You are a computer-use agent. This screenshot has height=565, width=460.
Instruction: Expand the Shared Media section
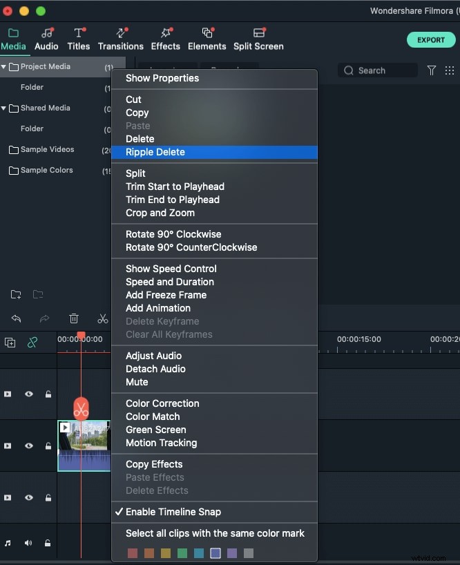[x=5, y=108]
